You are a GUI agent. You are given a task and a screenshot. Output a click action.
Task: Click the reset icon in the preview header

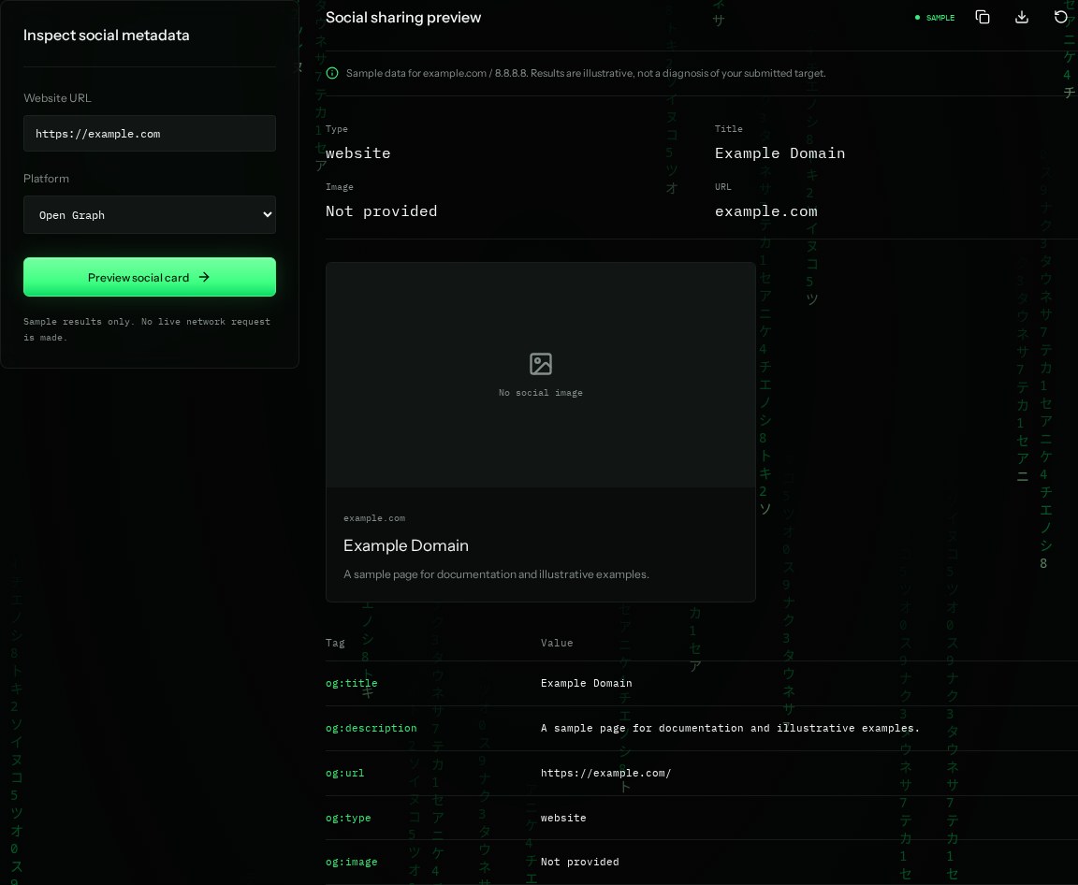click(1061, 17)
